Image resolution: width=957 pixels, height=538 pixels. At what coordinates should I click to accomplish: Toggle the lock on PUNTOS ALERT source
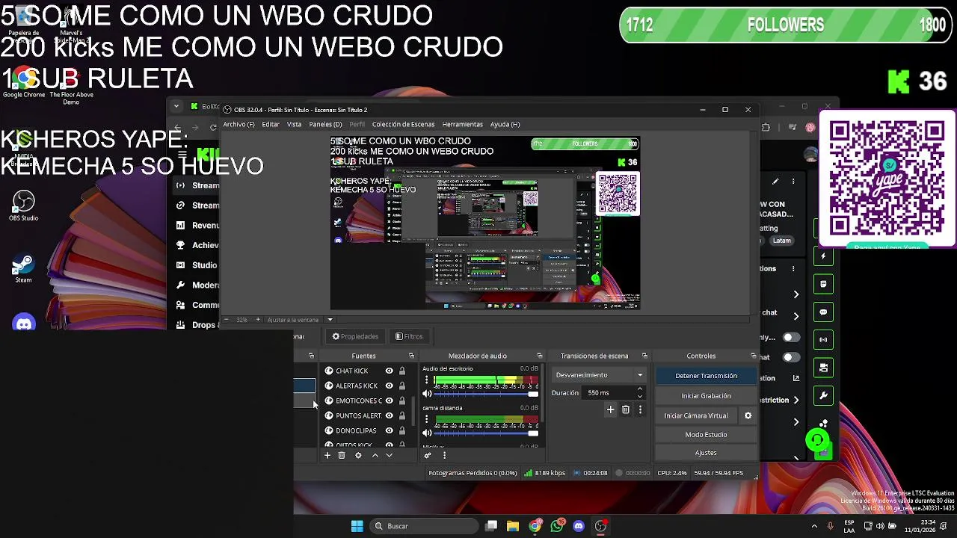coord(401,415)
